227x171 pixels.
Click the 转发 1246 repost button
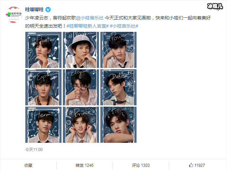[x=85, y=165]
